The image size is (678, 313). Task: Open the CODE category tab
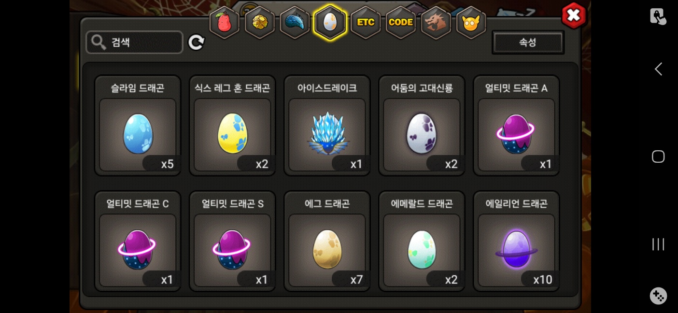pyautogui.click(x=401, y=22)
